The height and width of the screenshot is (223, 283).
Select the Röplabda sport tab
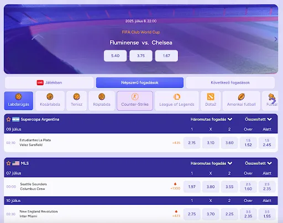coord(102,101)
